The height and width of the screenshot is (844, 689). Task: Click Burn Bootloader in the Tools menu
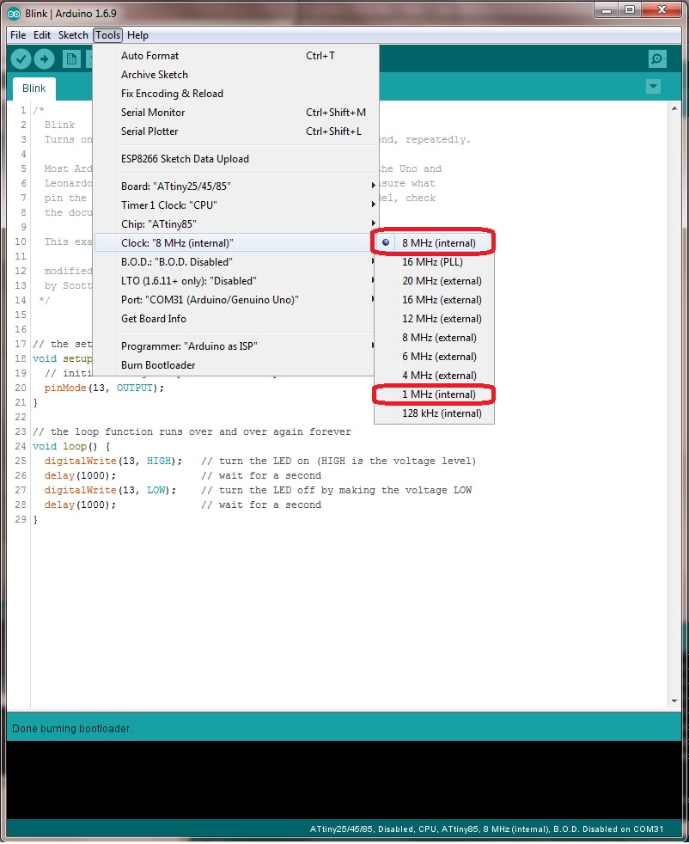[x=235, y=365]
